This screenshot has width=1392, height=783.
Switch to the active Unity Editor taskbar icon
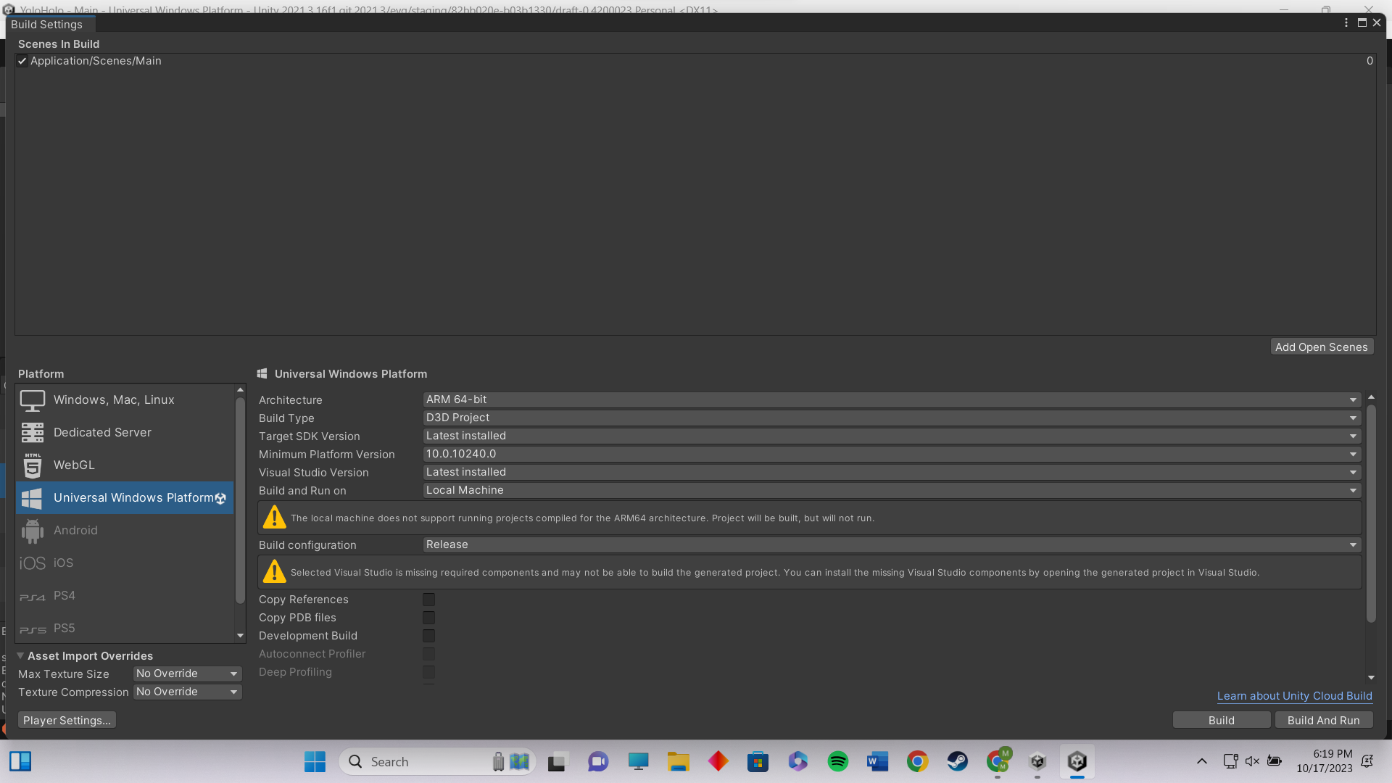tap(1077, 762)
